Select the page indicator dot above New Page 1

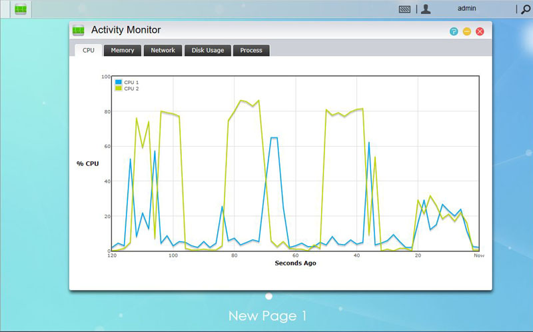coord(269,296)
